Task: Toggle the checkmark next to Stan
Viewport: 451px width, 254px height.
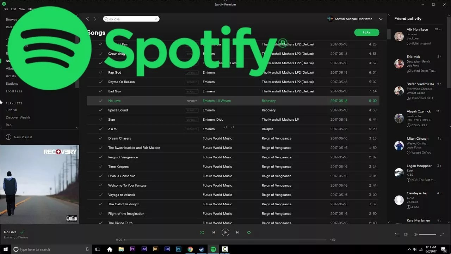Action: 101,119
